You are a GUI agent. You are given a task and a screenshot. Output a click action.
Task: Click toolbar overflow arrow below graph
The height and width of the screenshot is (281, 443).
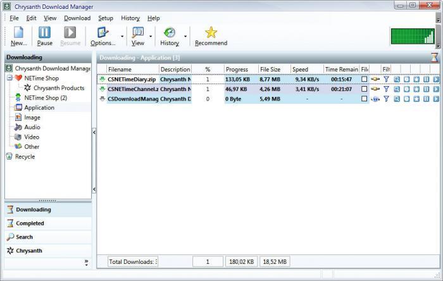pos(438,46)
